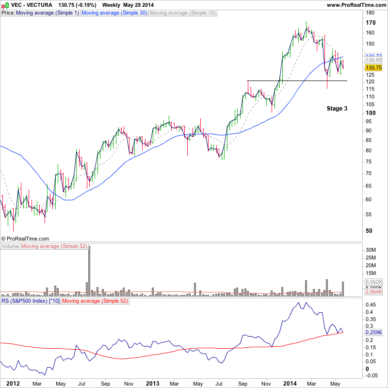The height and width of the screenshot is (388, 388).
Task: Select Moving average (Simple 30) legend label
Action: pos(114,13)
